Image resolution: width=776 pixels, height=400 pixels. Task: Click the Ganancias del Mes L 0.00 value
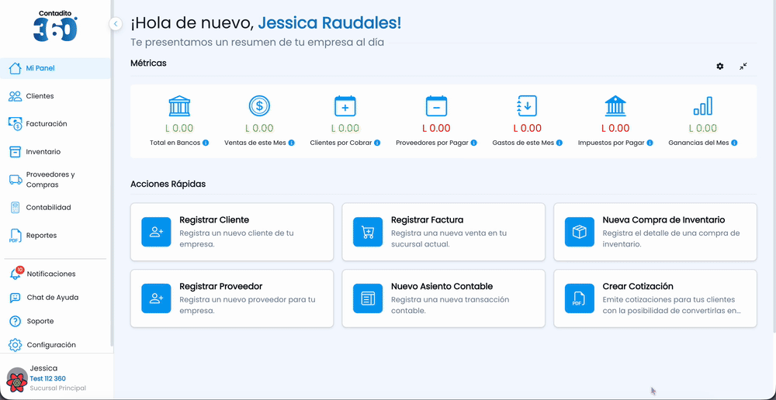[703, 129]
